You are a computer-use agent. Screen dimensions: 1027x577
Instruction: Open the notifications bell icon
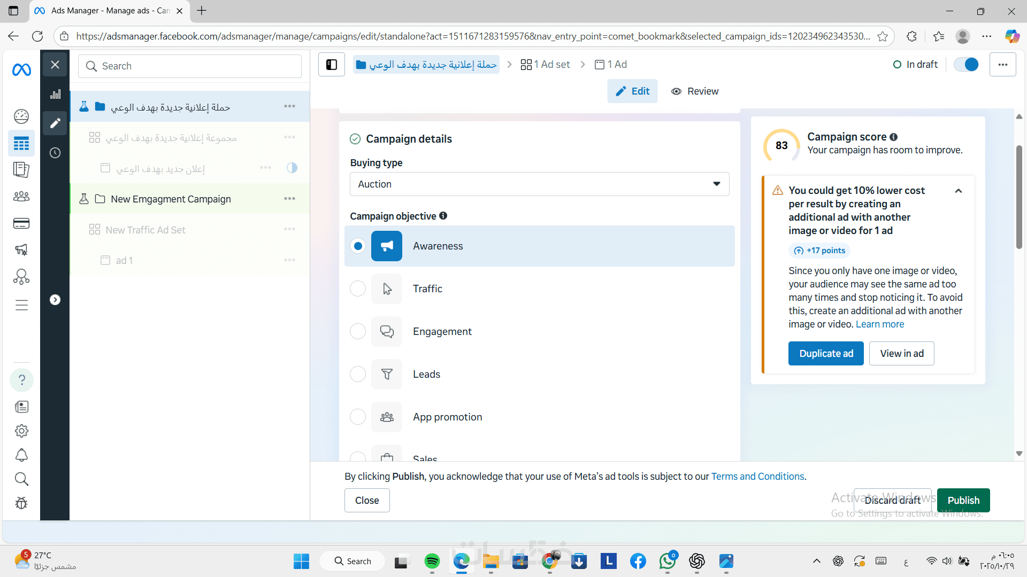pos(21,455)
